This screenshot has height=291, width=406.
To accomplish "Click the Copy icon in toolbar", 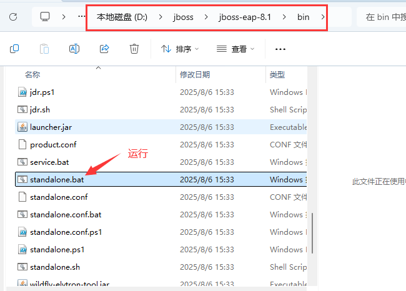I will coord(14,49).
